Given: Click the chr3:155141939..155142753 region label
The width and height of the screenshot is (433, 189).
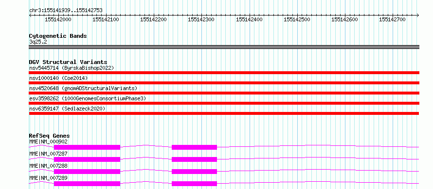Looking at the screenshot, I should tap(66, 10).
